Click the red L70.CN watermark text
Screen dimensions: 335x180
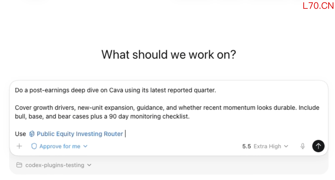(318, 6)
